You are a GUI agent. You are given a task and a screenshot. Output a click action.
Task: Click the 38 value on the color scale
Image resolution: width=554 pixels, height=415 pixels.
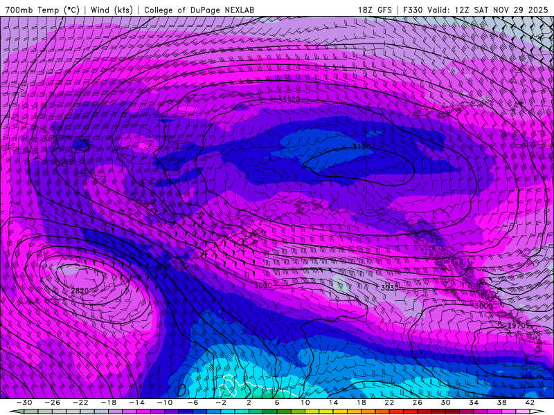pyautogui.click(x=501, y=403)
